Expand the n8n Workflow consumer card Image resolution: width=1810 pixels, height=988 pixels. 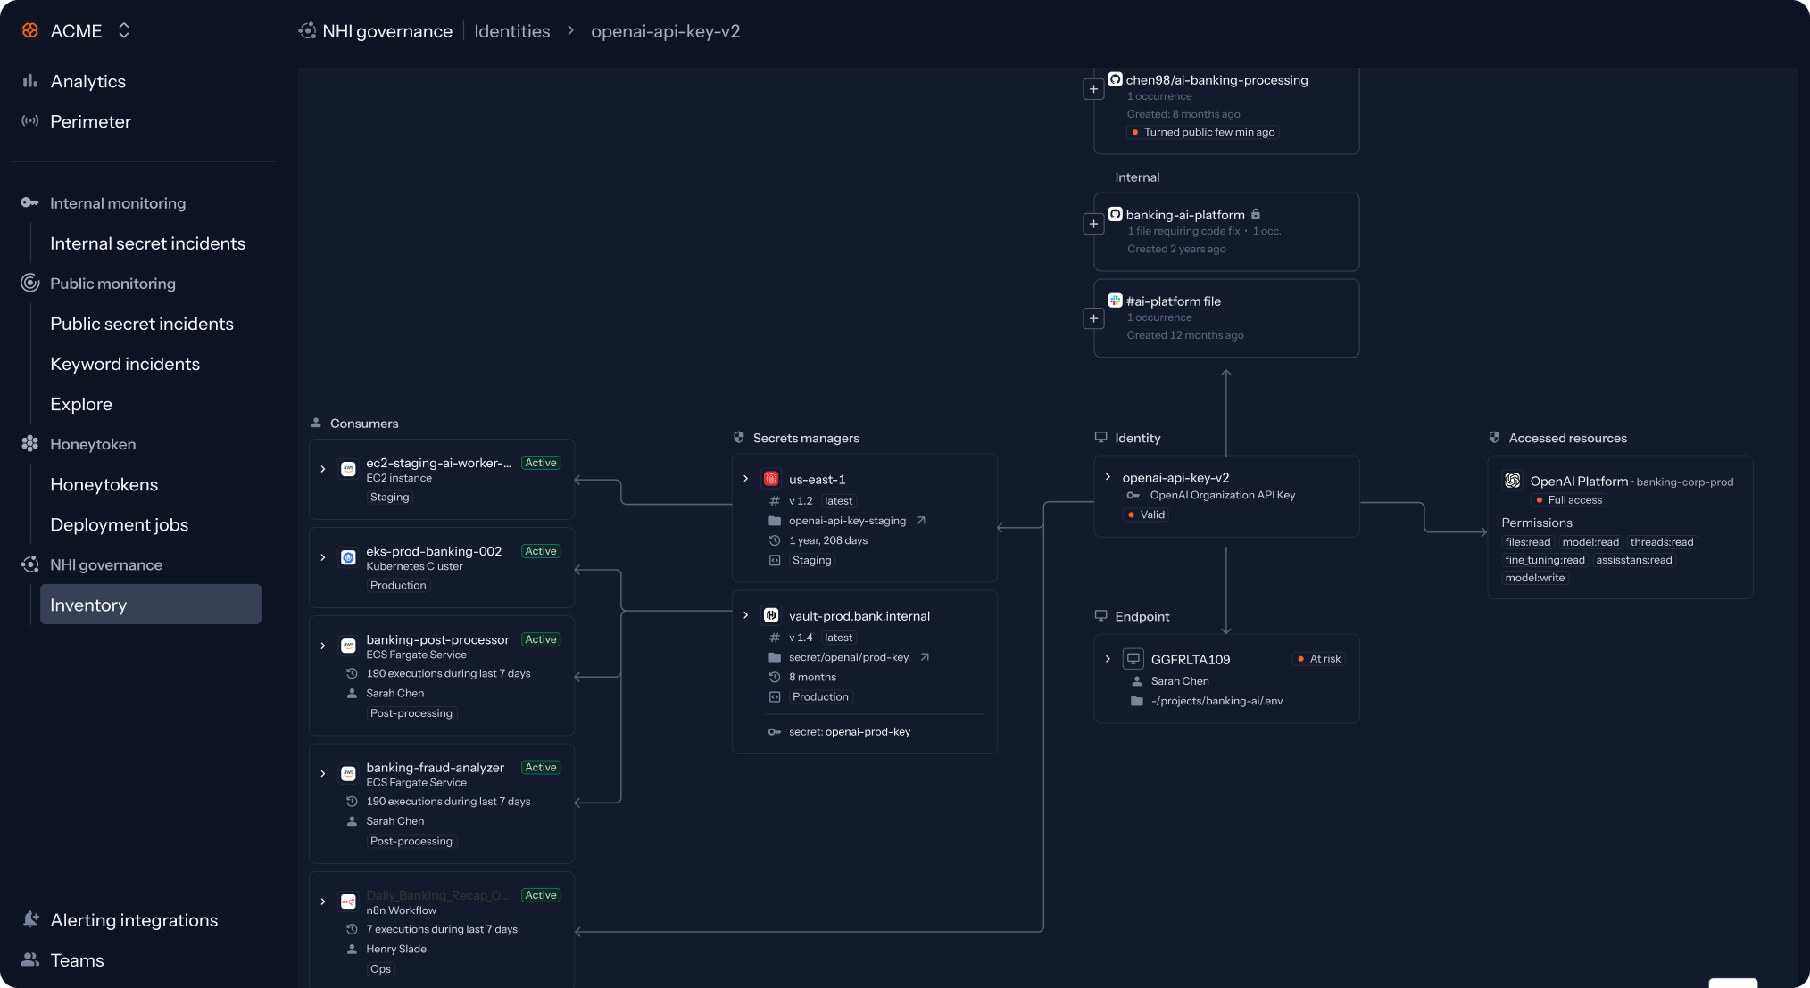pos(323,902)
